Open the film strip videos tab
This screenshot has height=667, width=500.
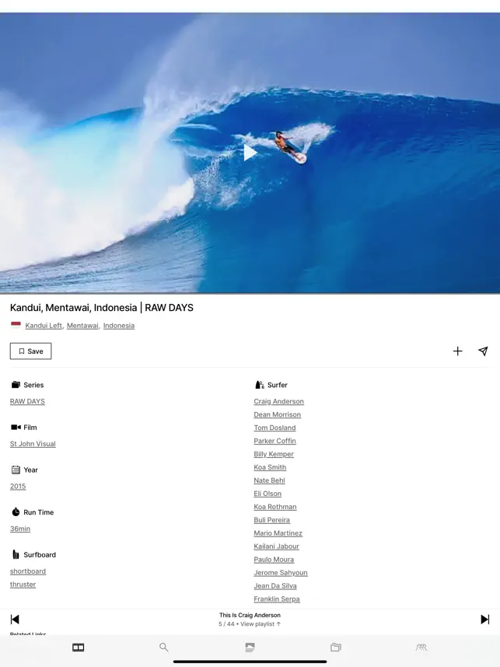coord(79,648)
